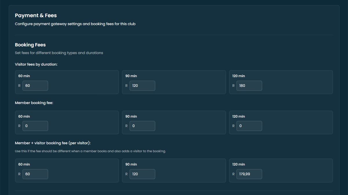Click the 60 min visitor fee input showing 60
The image size is (348, 195).
(x=35, y=85)
